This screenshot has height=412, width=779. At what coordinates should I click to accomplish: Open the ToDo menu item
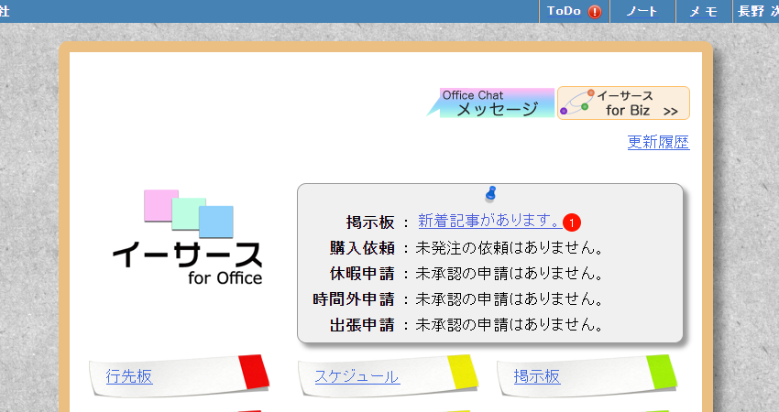click(564, 11)
